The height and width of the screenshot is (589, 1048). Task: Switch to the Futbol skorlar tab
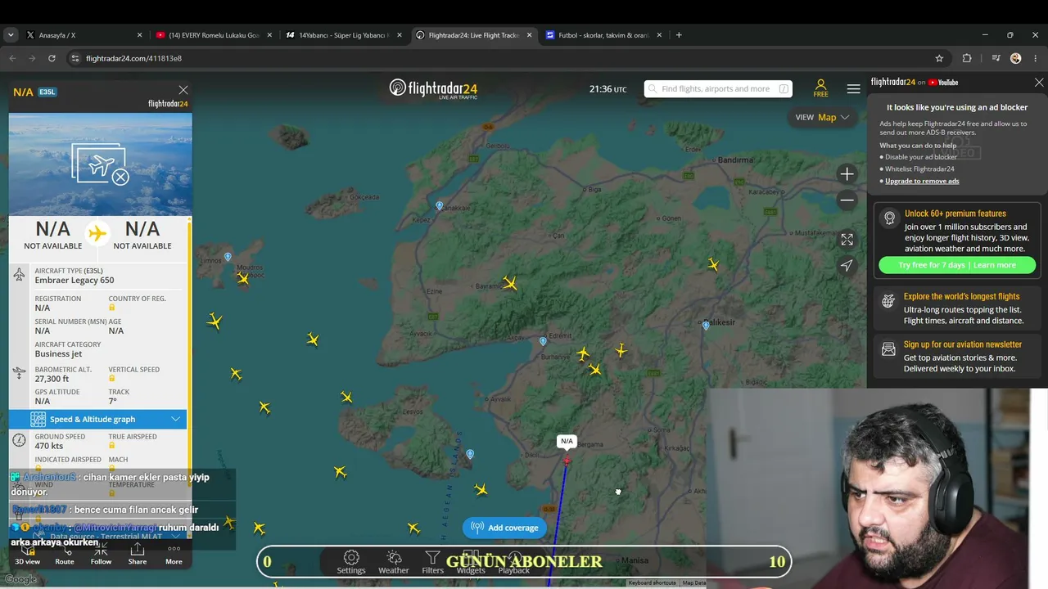pos(604,35)
